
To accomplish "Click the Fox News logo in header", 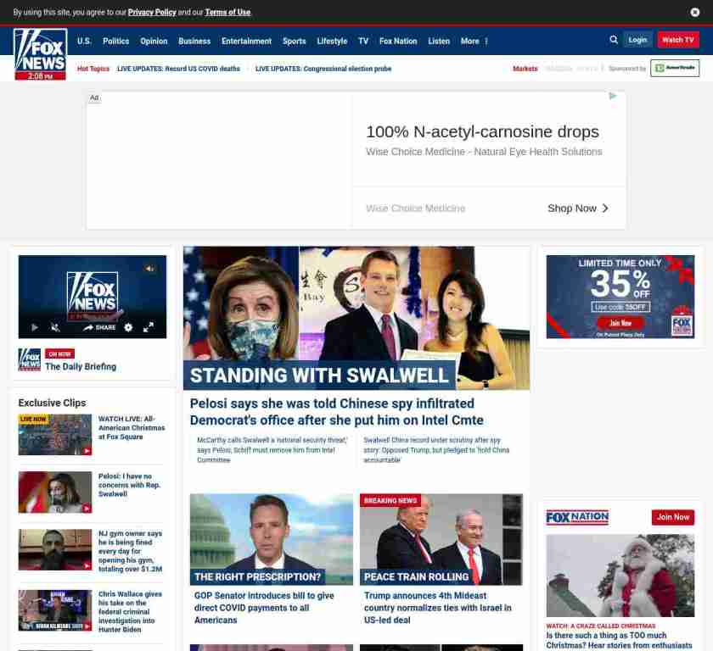I will (x=40, y=53).
